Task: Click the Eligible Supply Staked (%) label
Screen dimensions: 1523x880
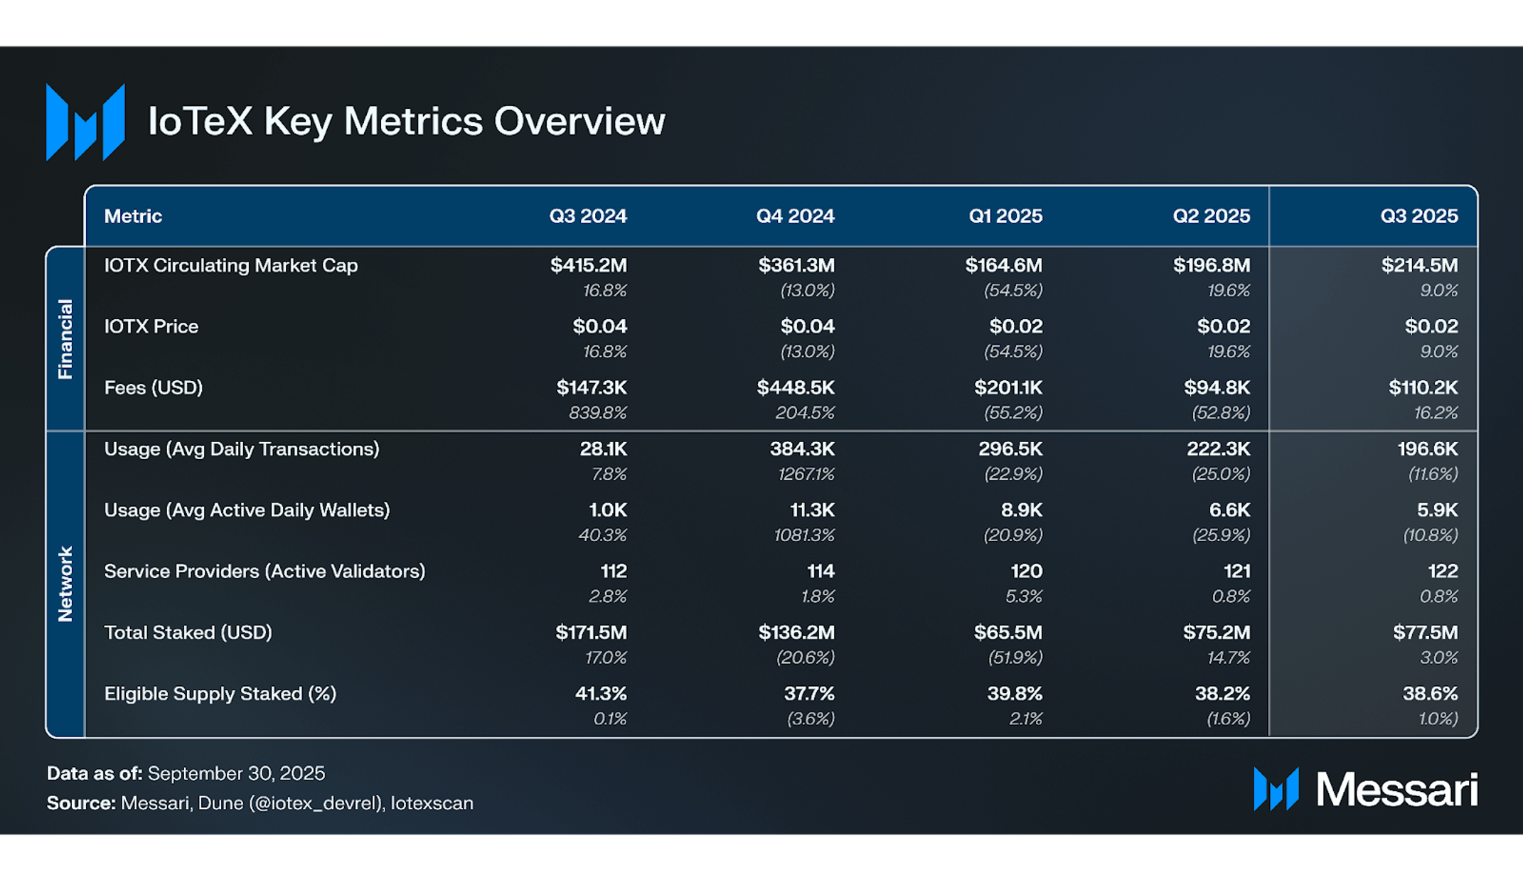Action: click(x=220, y=693)
